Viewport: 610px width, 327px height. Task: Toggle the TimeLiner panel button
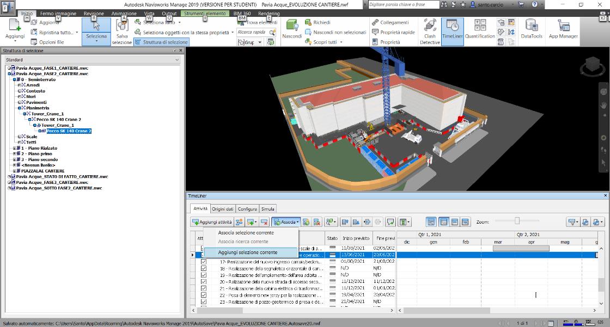[452, 30]
